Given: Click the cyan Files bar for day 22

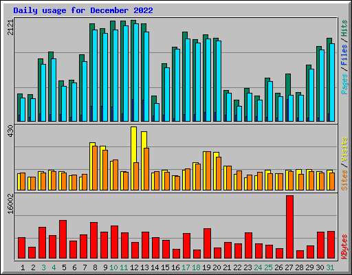Looking at the screenshot, I should (239, 113).
